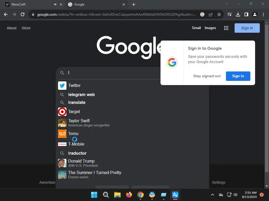Launch Firefox from the taskbar
The image size is (269, 201).
[129, 195]
